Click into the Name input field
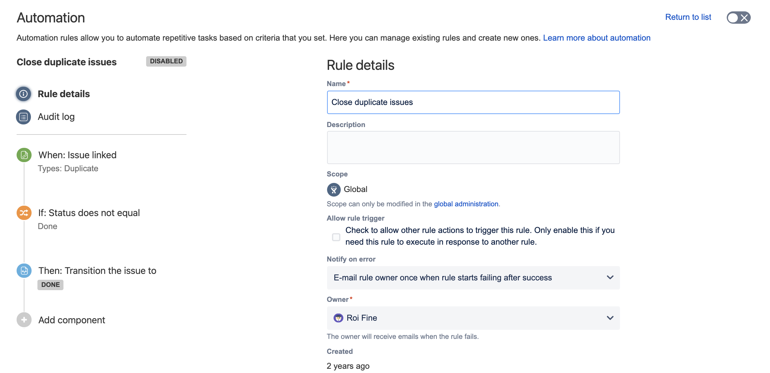 tap(473, 102)
